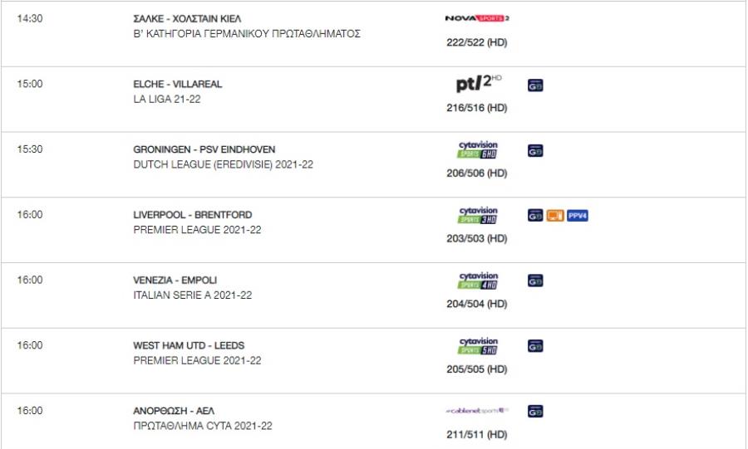This screenshot has width=748, height=449.
Task: Click the GO icon for Elche - Villareal
Action: [535, 85]
